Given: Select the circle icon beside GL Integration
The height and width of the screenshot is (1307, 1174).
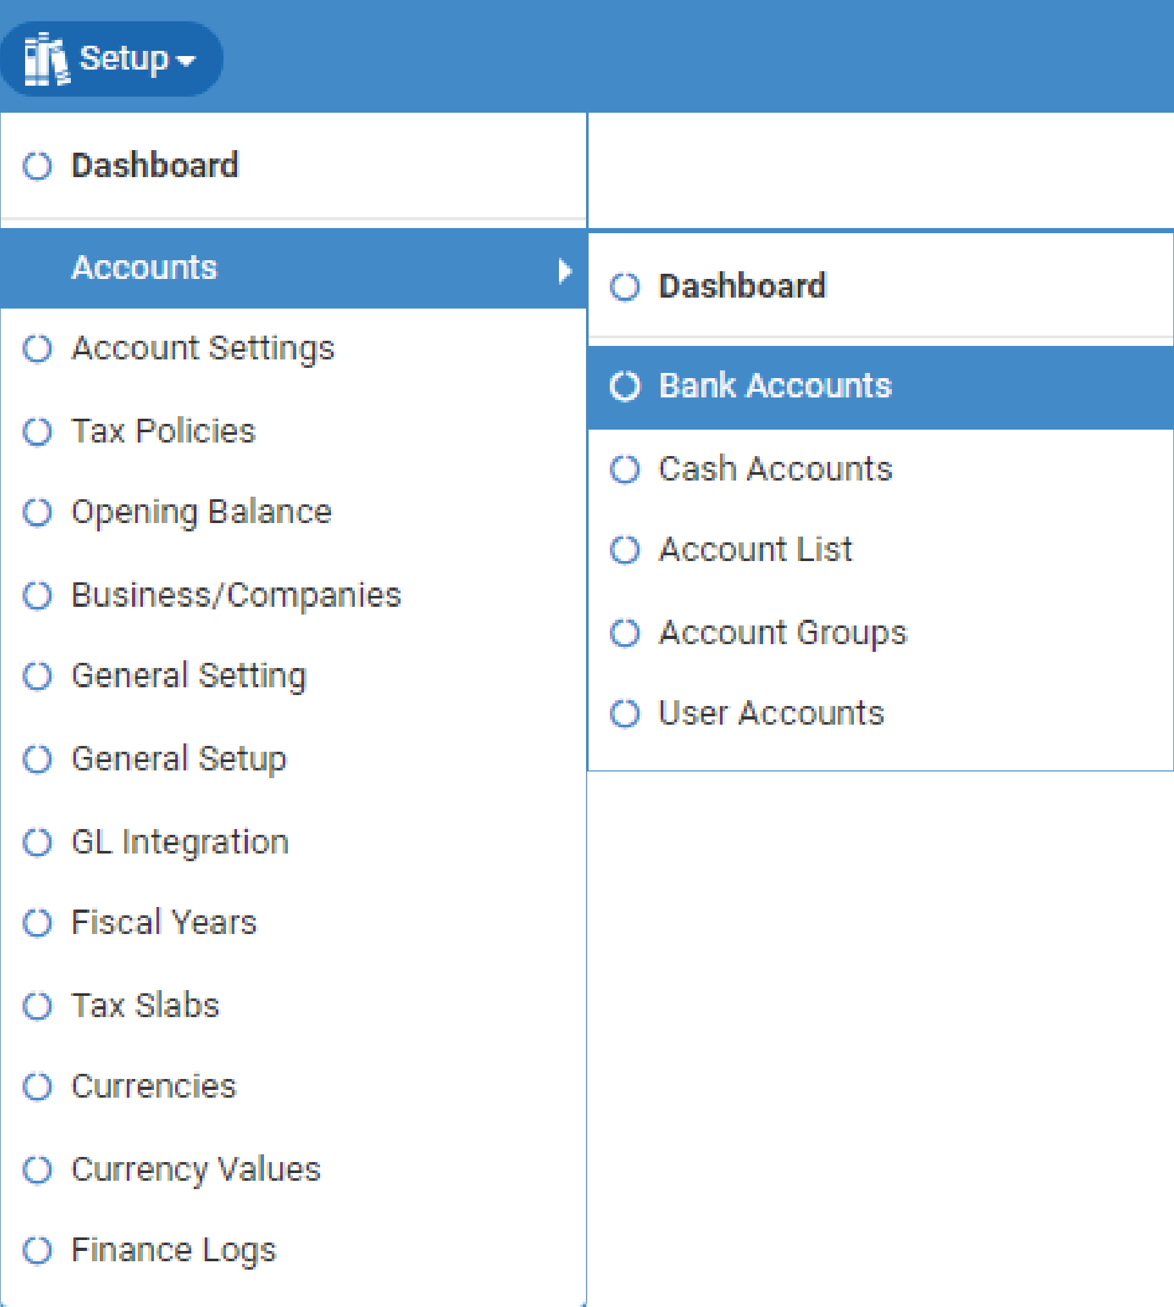Looking at the screenshot, I should [x=37, y=843].
